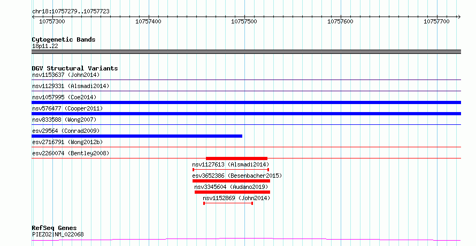Select variant label esv2716791 (Wong2012b)
The image size is (476, 246).
[x=67, y=142]
